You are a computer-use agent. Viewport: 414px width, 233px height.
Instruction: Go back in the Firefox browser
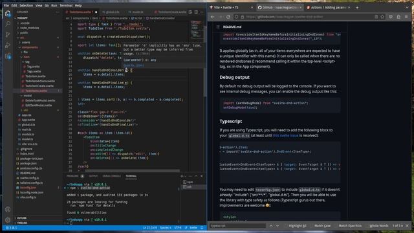pos(213,17)
